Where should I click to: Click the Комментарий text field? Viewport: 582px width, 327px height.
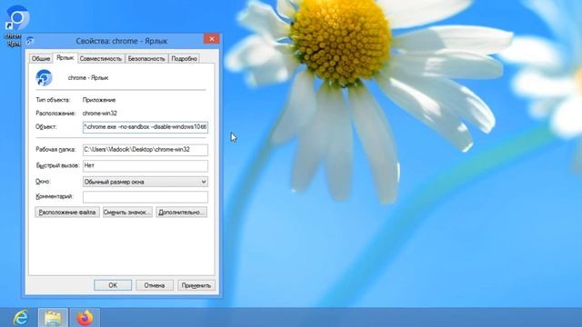(x=145, y=197)
